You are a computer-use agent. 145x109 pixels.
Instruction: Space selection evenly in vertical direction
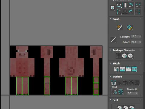point(138,12)
